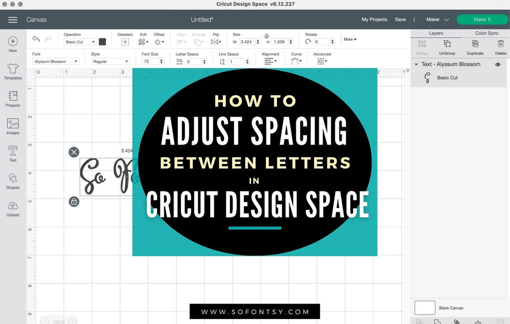The width and height of the screenshot is (510, 324).
Task: Click the Upload icon
Action: click(13, 208)
